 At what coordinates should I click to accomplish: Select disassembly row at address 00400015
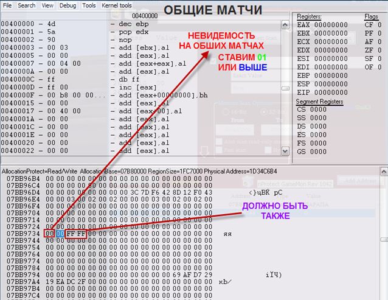click(141, 103)
